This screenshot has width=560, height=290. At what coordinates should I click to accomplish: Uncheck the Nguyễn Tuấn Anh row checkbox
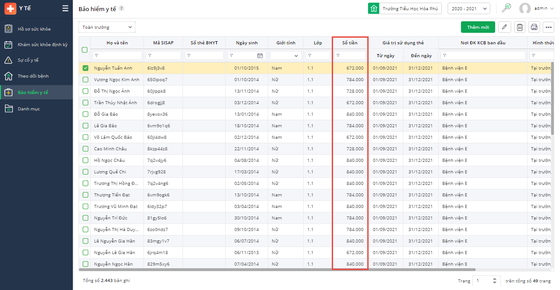[85, 68]
